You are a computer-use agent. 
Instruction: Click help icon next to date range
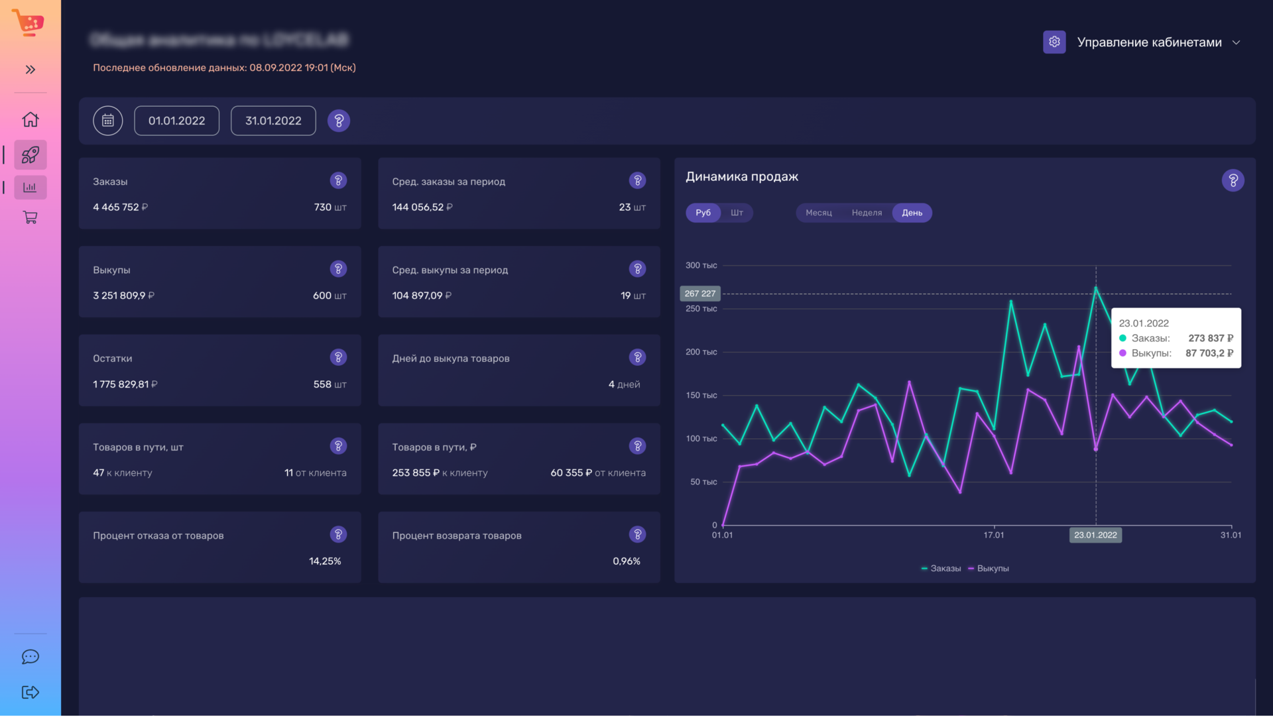339,121
